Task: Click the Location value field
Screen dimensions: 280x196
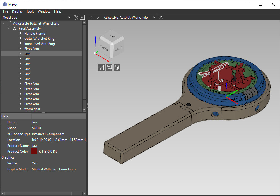Action: coord(59,140)
